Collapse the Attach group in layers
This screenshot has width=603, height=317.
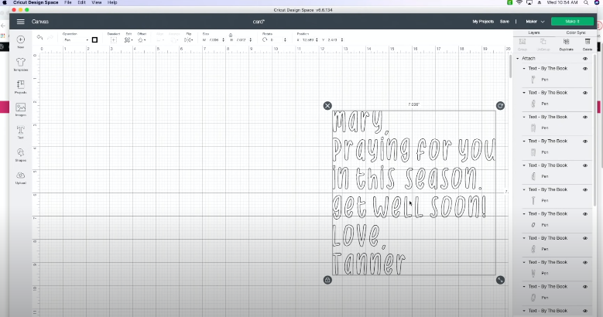pyautogui.click(x=517, y=59)
